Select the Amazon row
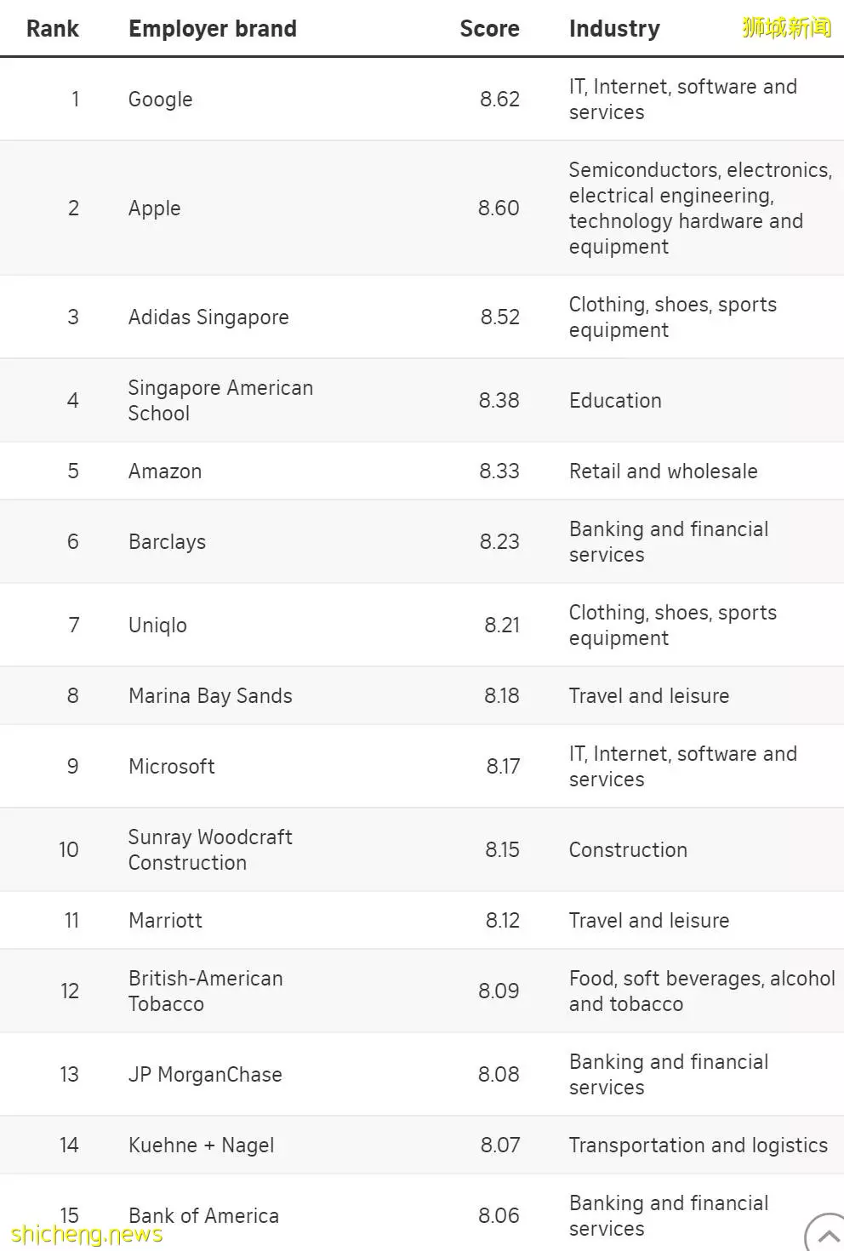This screenshot has height=1251, width=844. pyautogui.click(x=422, y=471)
